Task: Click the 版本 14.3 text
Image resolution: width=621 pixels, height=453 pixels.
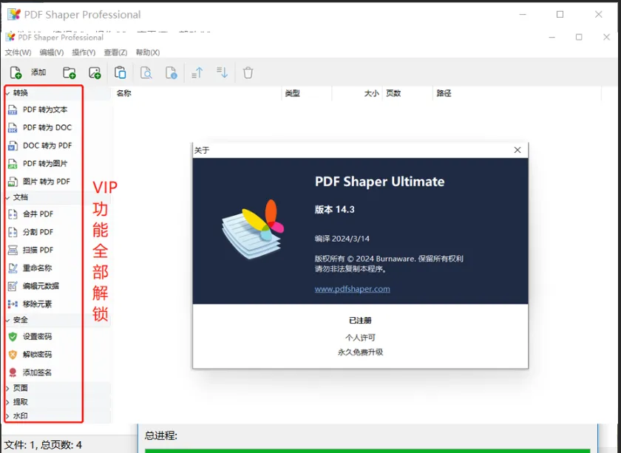Action: [x=334, y=209]
